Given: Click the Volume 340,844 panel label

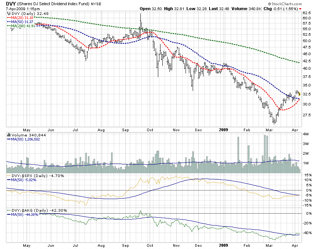Looking at the screenshot, I should point(28,135).
